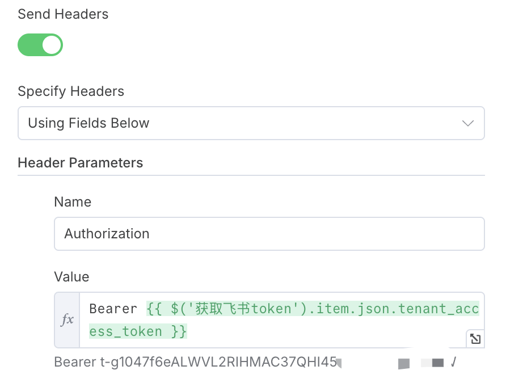Select the 'Using Fields Below' option text
The height and width of the screenshot is (387, 506).
(x=88, y=123)
